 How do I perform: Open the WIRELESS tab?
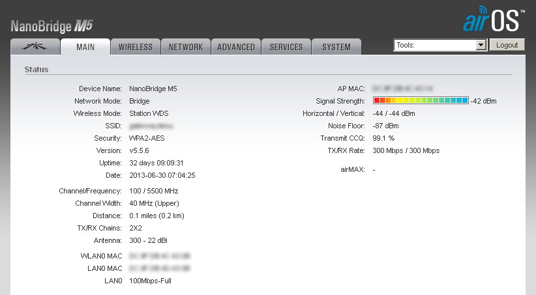136,47
